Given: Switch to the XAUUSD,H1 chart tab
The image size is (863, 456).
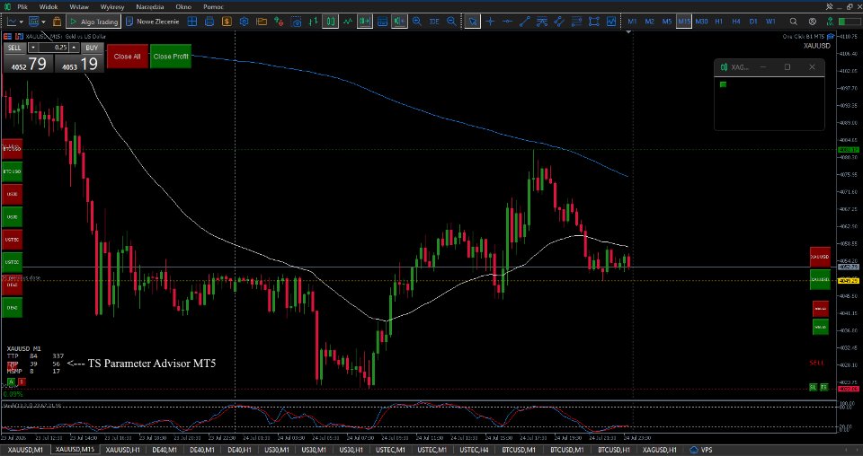Looking at the screenshot, I should (x=122, y=450).
